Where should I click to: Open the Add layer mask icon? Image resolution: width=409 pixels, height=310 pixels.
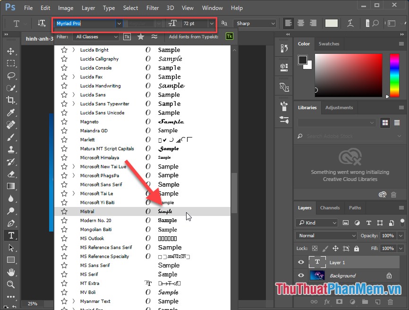pos(339,301)
